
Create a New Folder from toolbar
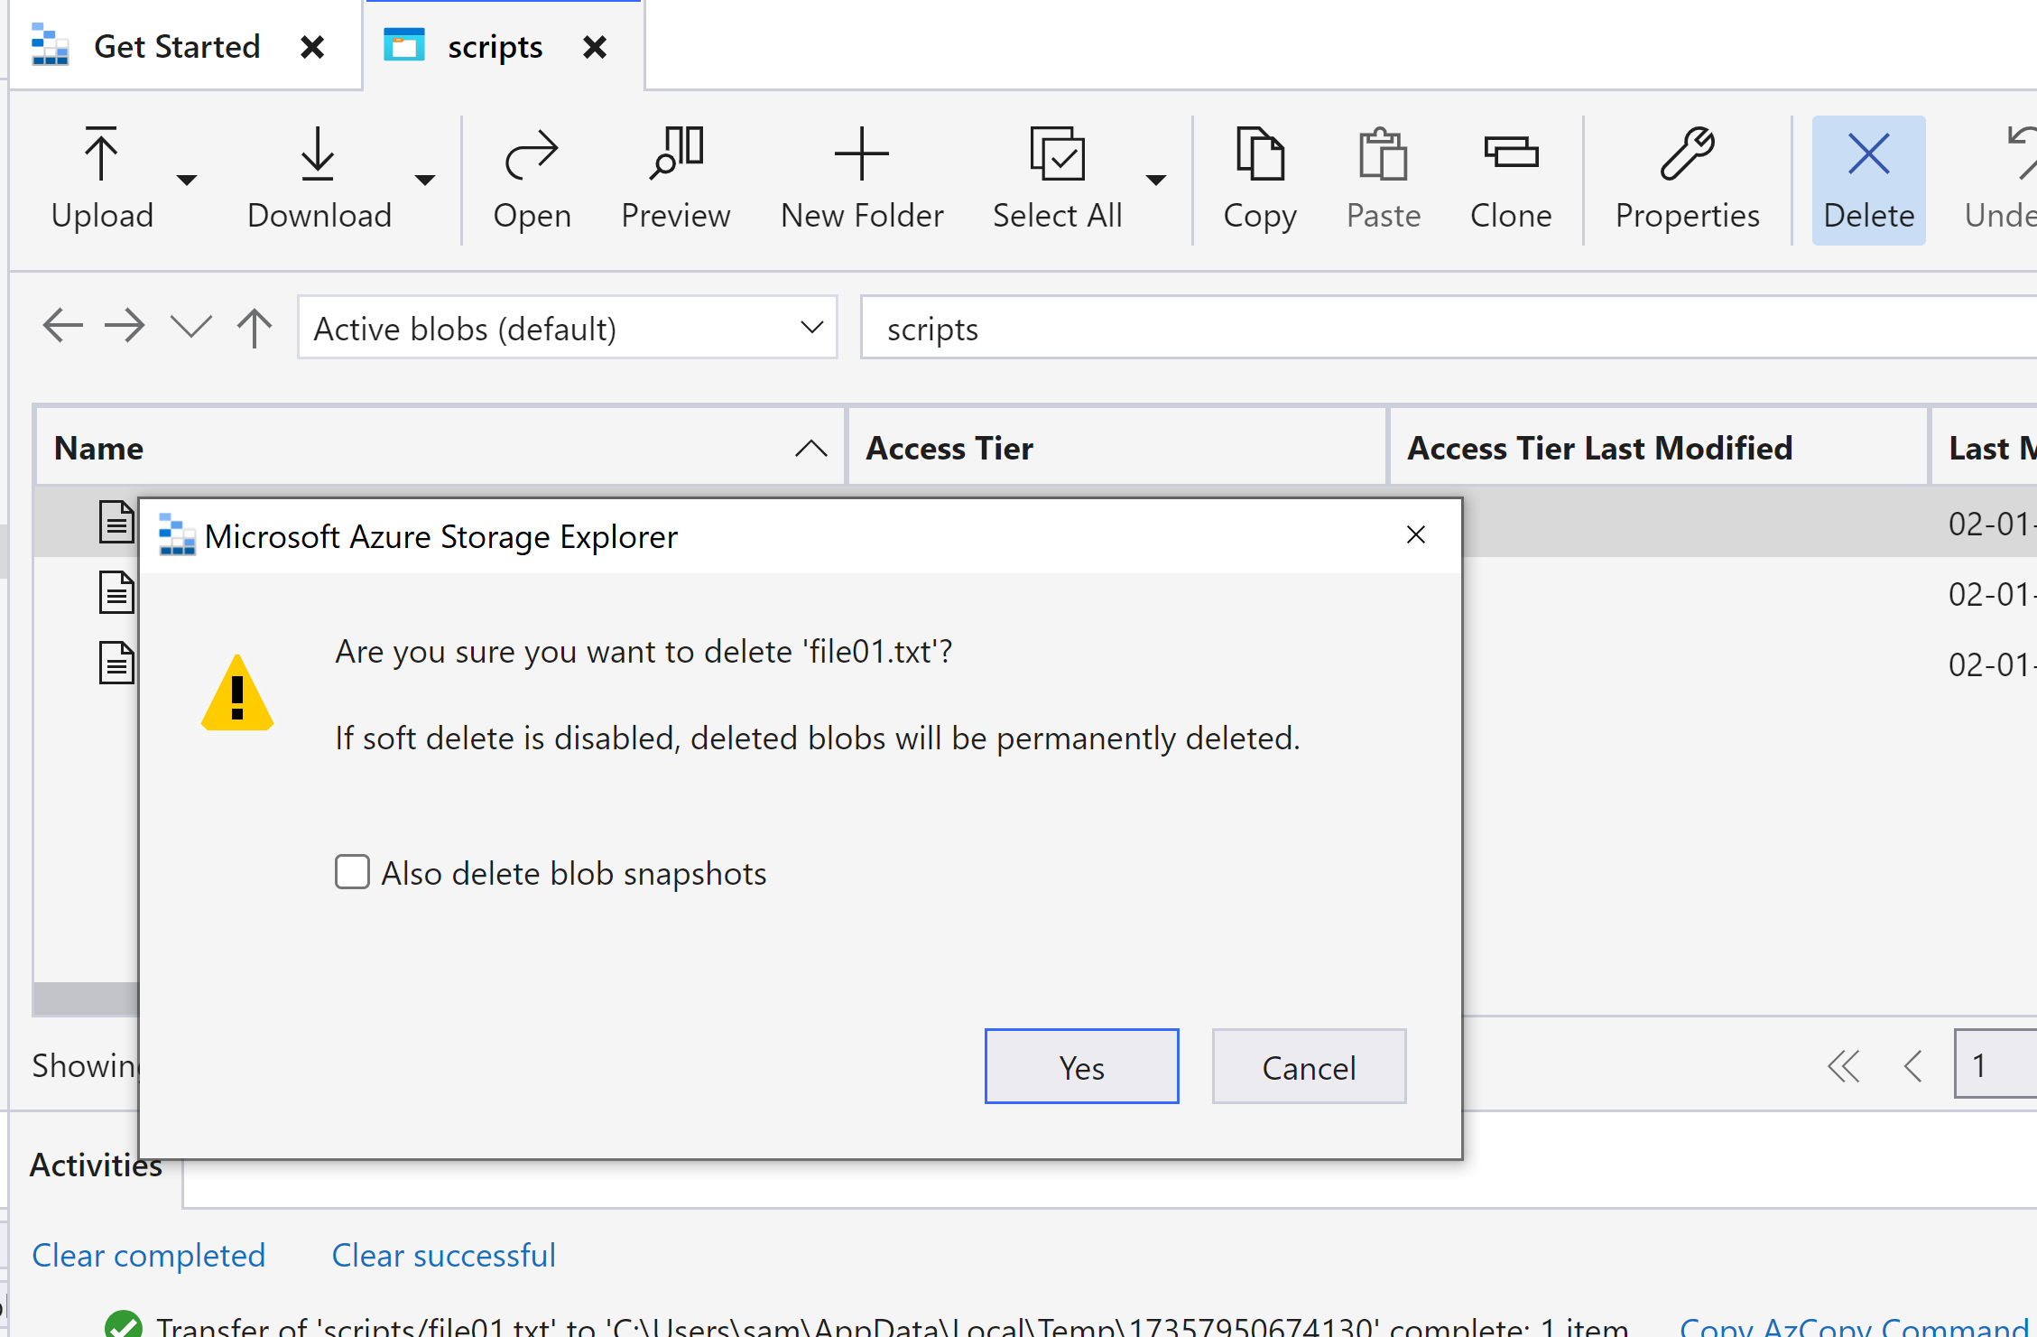point(861,179)
